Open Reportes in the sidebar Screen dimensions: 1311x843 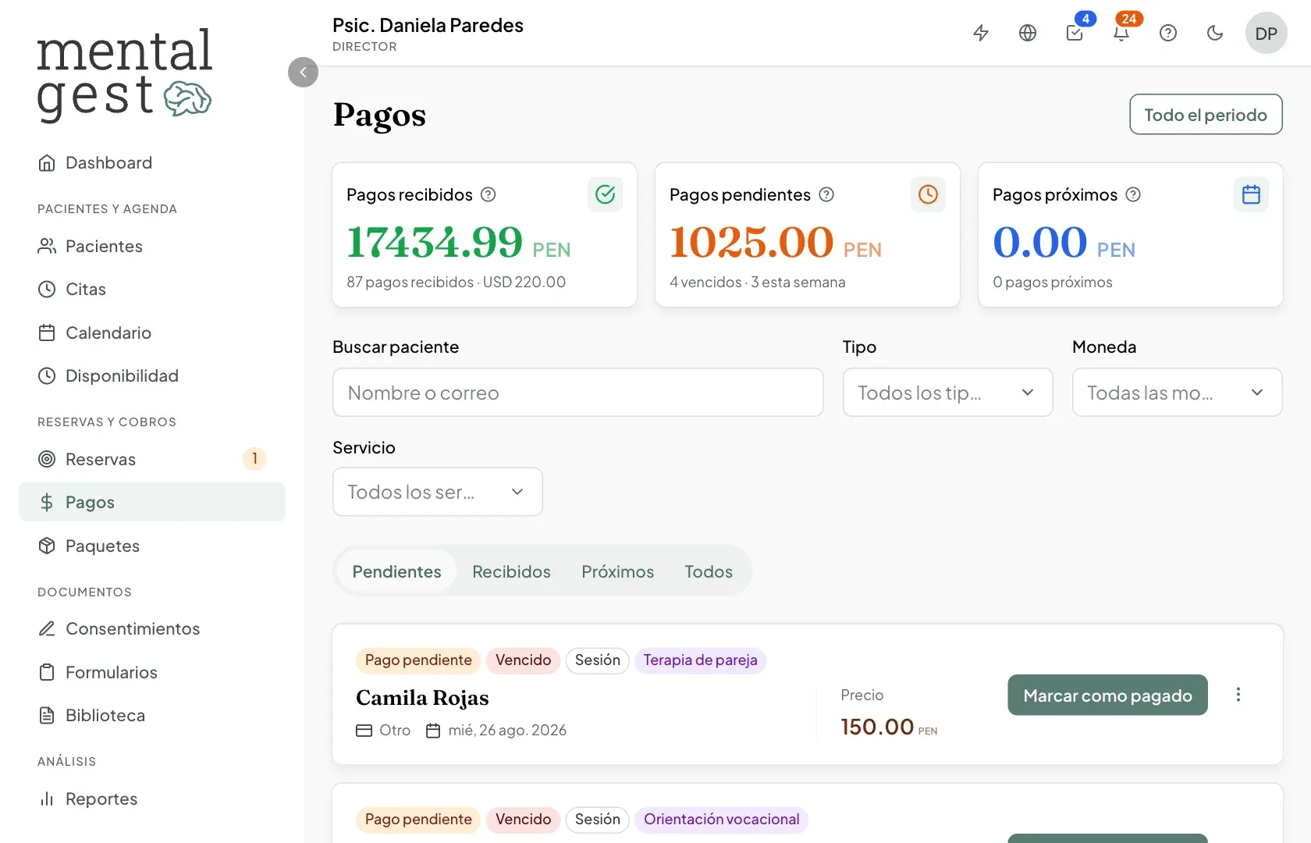152,799
